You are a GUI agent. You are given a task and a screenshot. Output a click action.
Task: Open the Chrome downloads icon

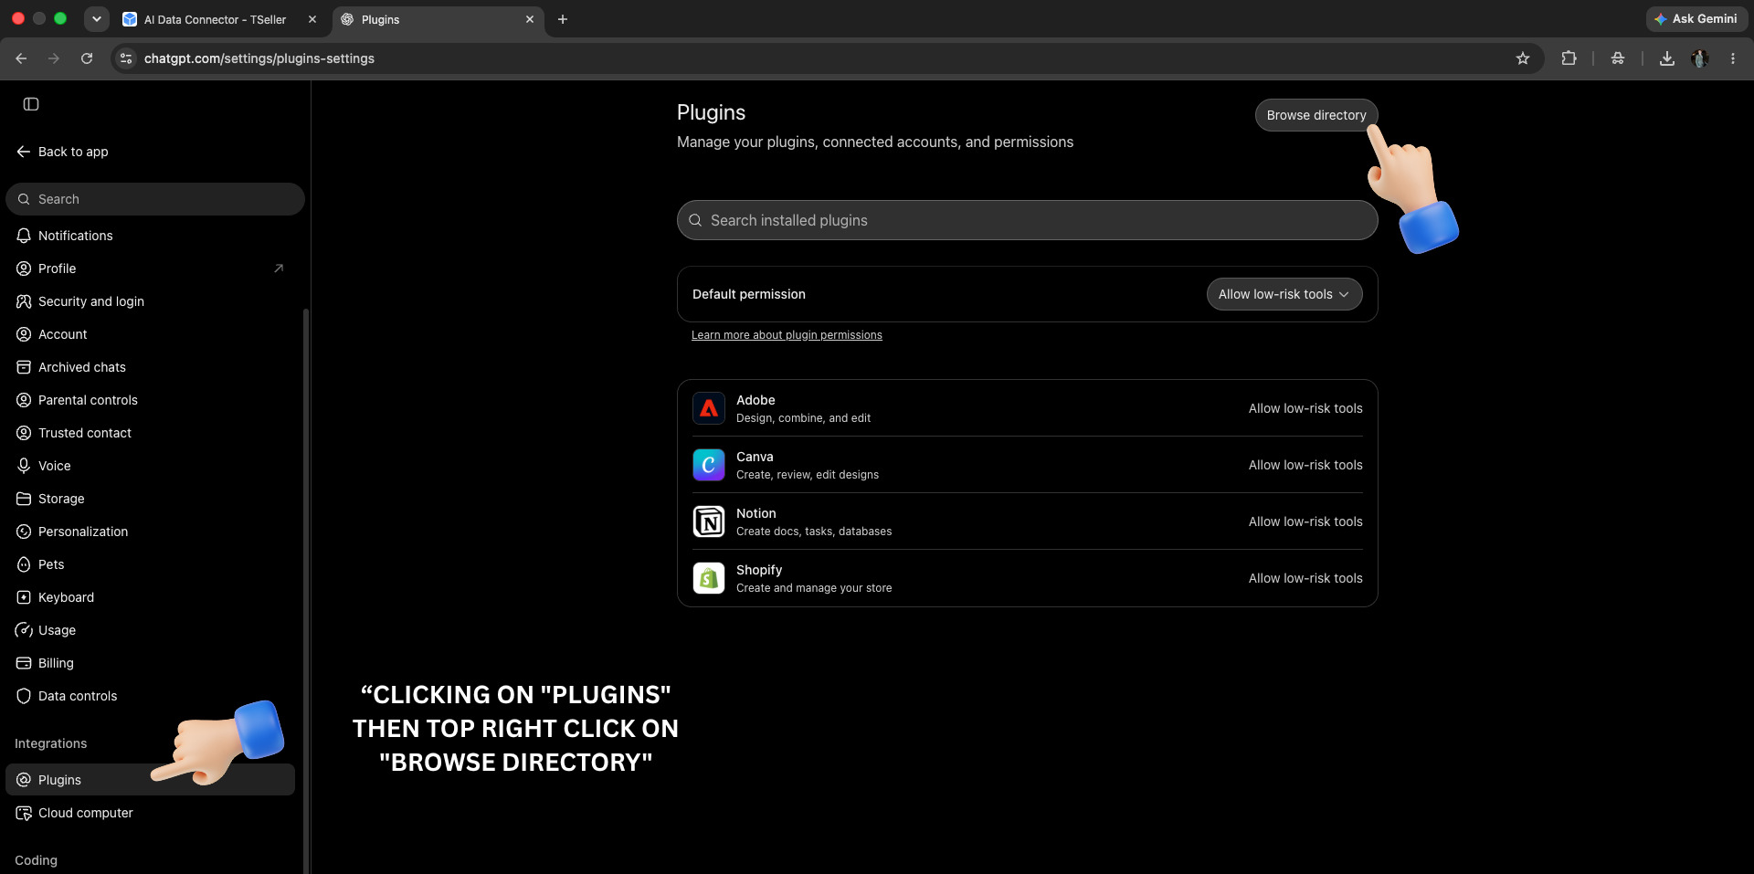coord(1667,58)
